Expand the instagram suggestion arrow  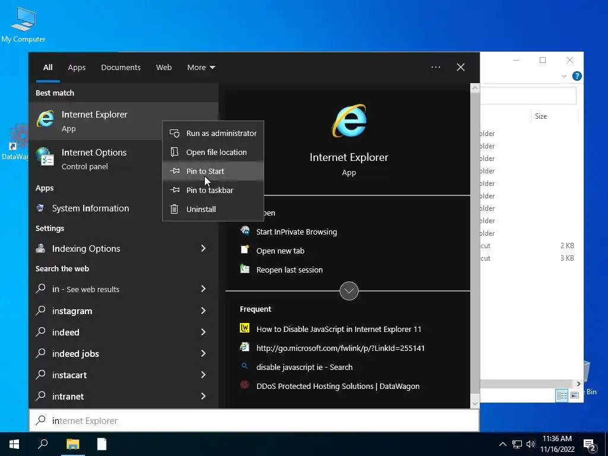(203, 311)
